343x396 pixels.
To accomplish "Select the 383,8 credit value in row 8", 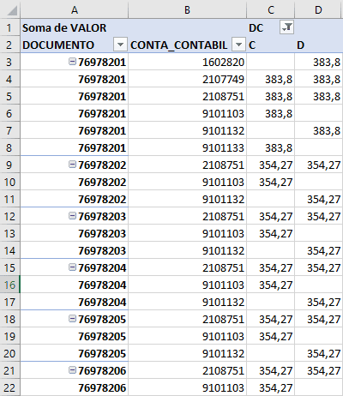I will (271, 147).
